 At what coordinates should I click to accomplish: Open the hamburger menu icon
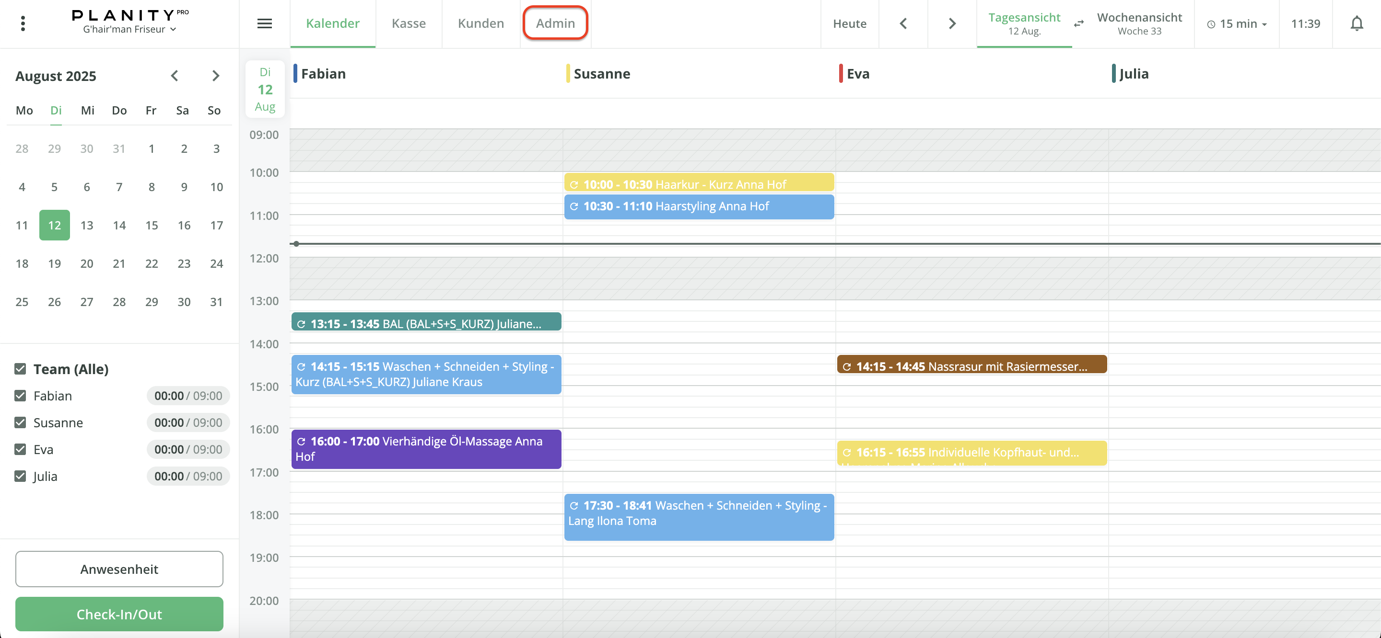tap(264, 23)
